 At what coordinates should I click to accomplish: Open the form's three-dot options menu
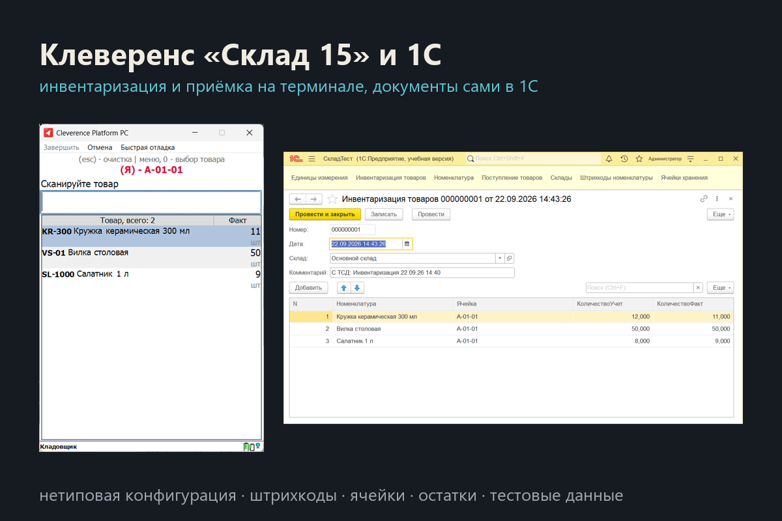[x=717, y=199]
